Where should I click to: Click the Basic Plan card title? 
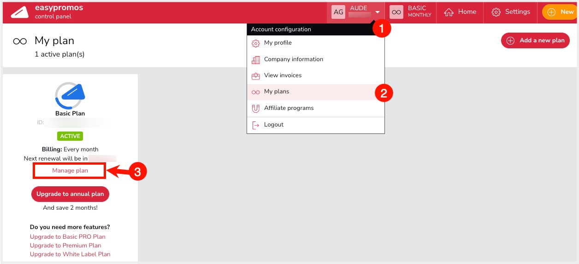(x=70, y=113)
